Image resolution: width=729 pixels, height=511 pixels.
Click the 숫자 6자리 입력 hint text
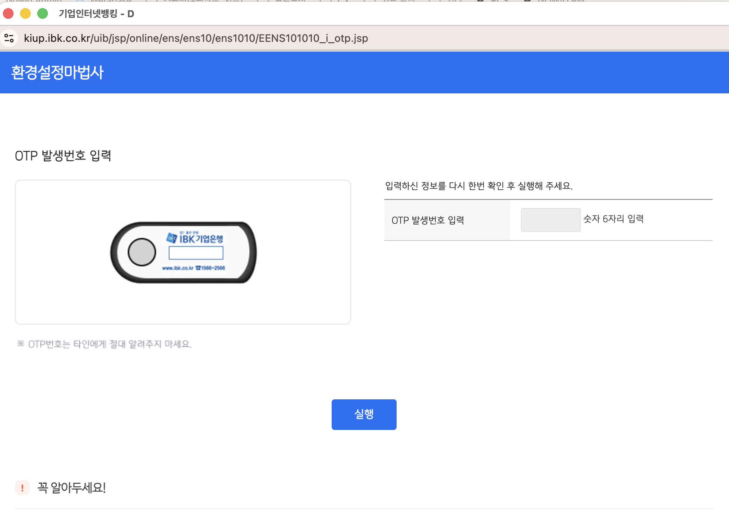613,219
